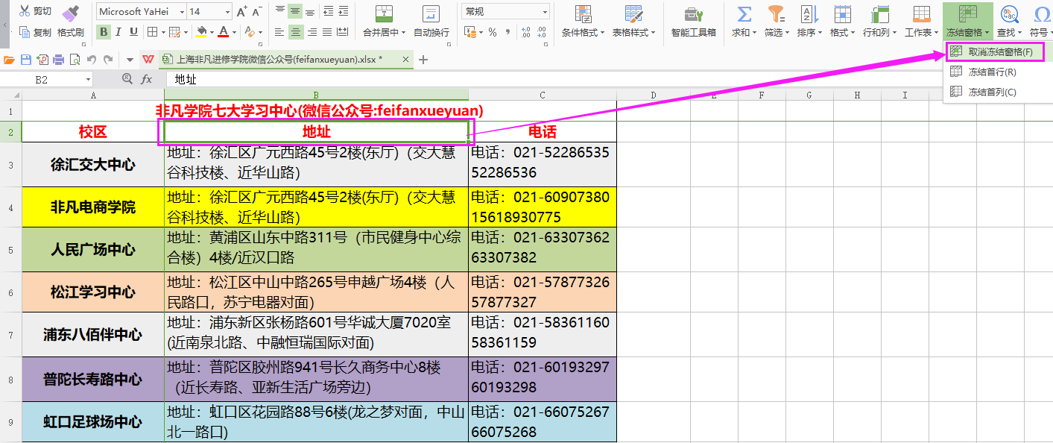The height and width of the screenshot is (443, 1053).
Task: Apply percent style format
Action: 493,32
